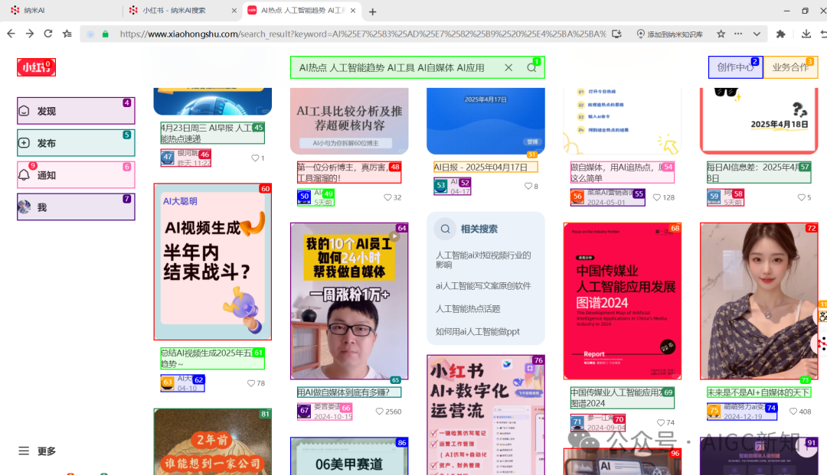This screenshot has width=827, height=475.
Task: Open the woman portrait post thumbnail
Action: coord(759,301)
